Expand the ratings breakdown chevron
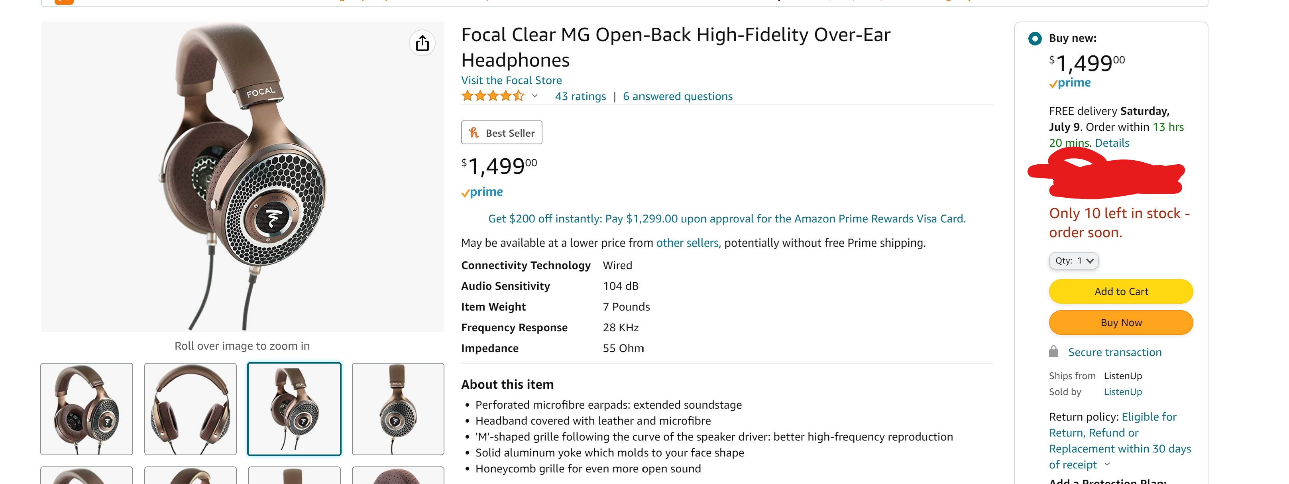The width and height of the screenshot is (1289, 484). [534, 96]
